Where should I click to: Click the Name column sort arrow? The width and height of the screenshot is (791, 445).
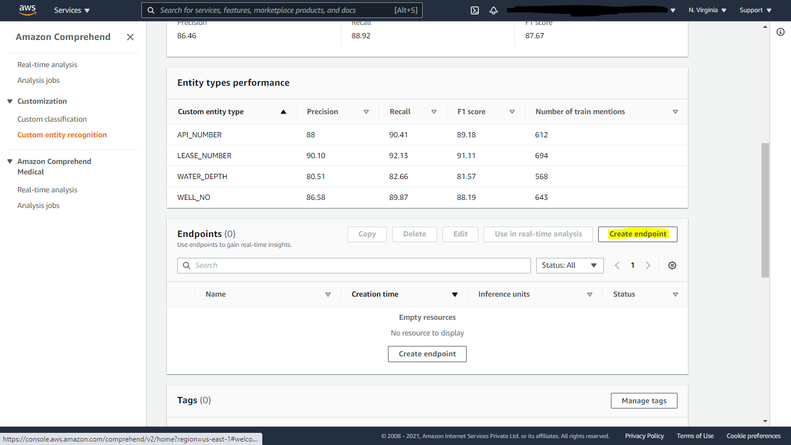pyautogui.click(x=328, y=294)
